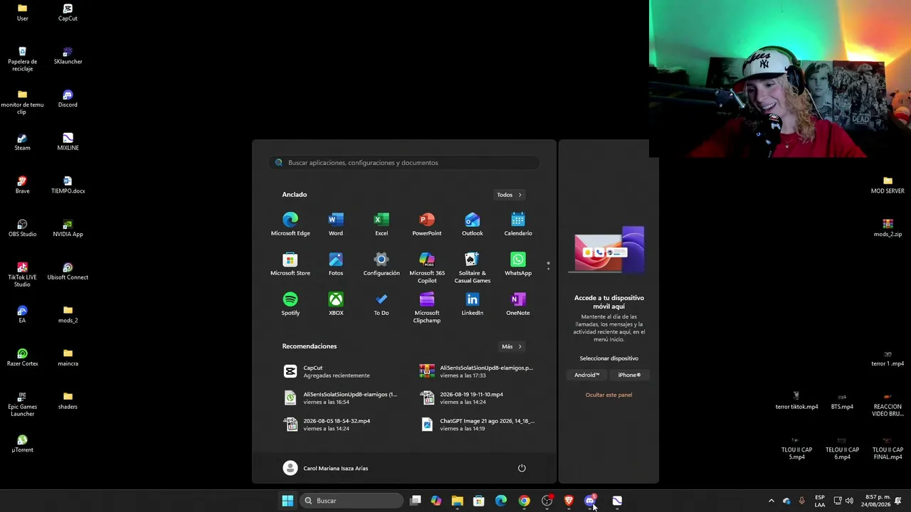The width and height of the screenshot is (911, 512).
Task: Select OBS Studio desktop icon
Action: pyautogui.click(x=22, y=228)
